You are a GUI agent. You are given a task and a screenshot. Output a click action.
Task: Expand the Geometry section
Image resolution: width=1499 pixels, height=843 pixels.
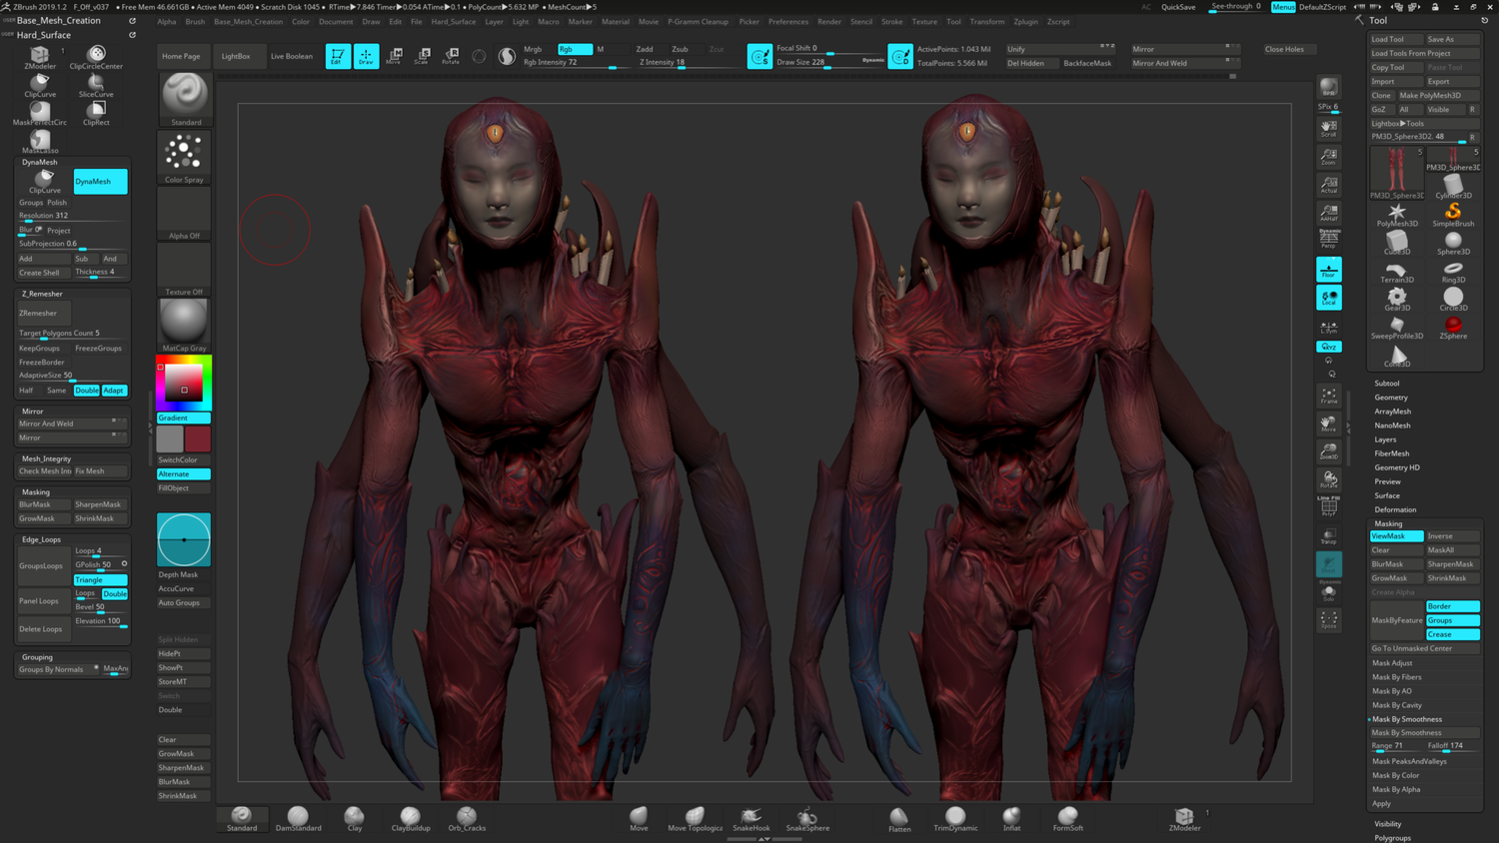(1391, 398)
